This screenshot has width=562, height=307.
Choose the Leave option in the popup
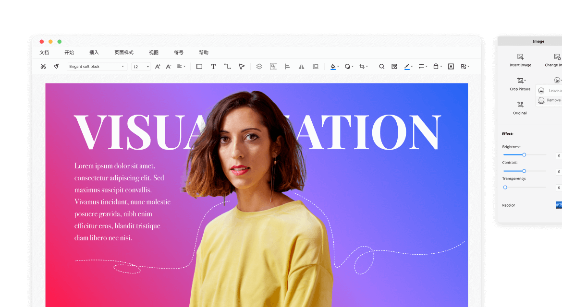(550, 91)
